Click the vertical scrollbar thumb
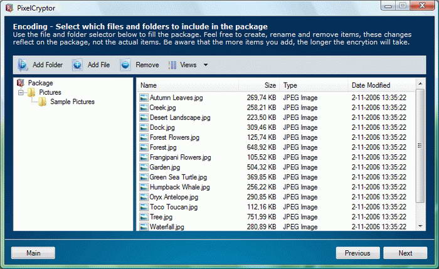The height and width of the screenshot is (269, 439). click(420, 145)
